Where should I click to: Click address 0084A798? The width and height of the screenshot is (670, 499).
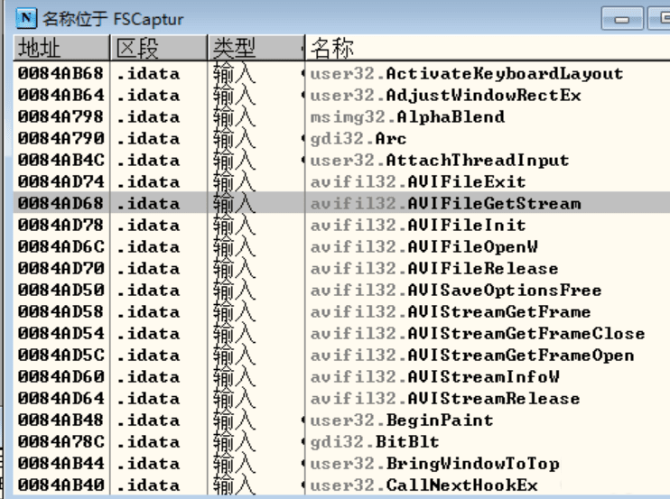tap(60, 117)
